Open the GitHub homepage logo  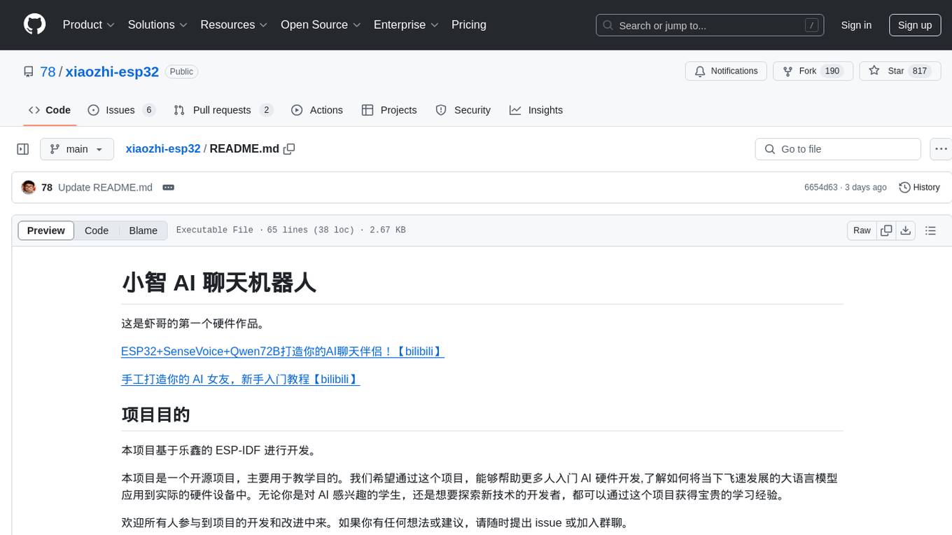34,25
